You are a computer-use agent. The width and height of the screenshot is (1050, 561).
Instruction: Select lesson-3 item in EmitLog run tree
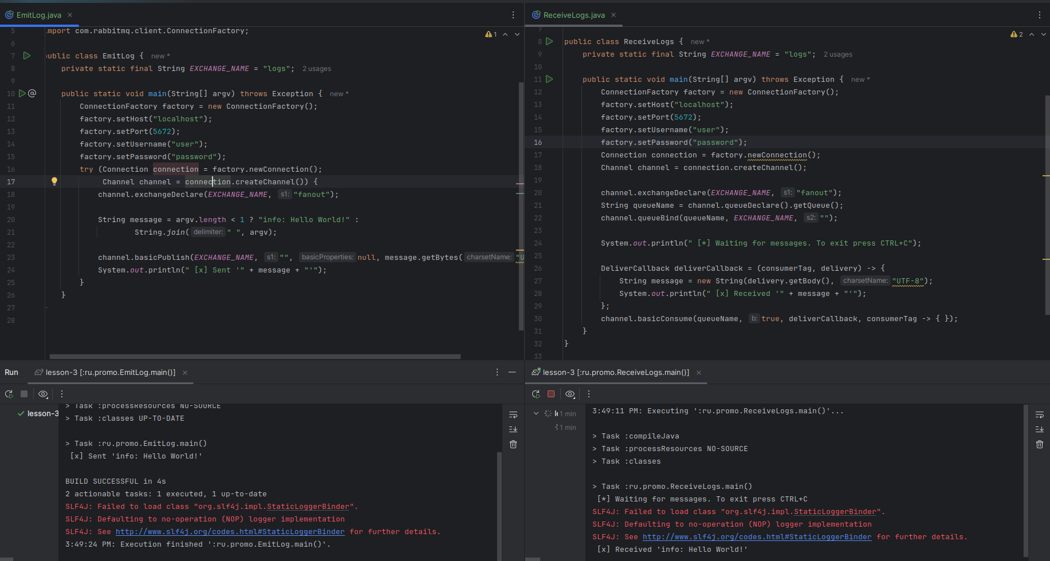38,413
